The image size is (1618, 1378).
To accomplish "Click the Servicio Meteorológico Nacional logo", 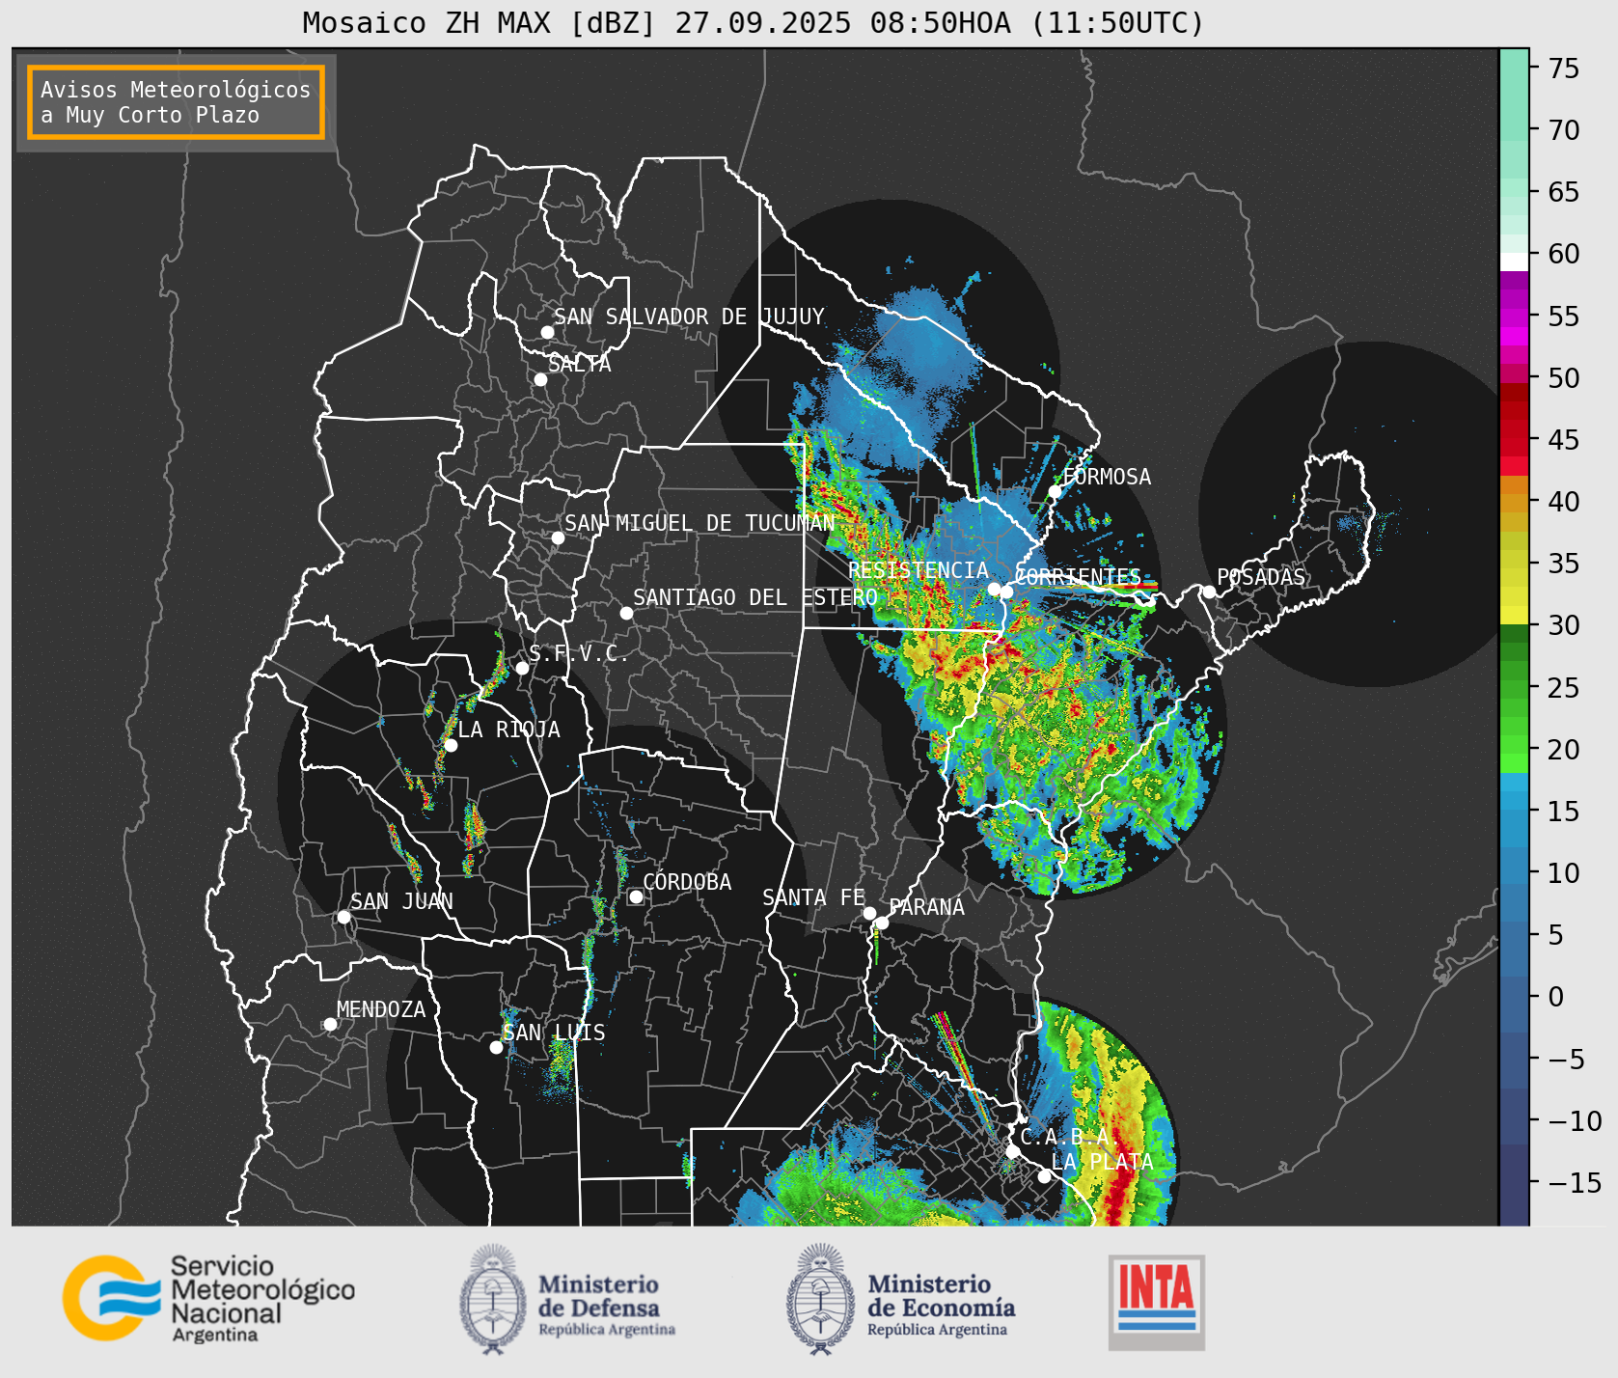I will coord(208,1298).
